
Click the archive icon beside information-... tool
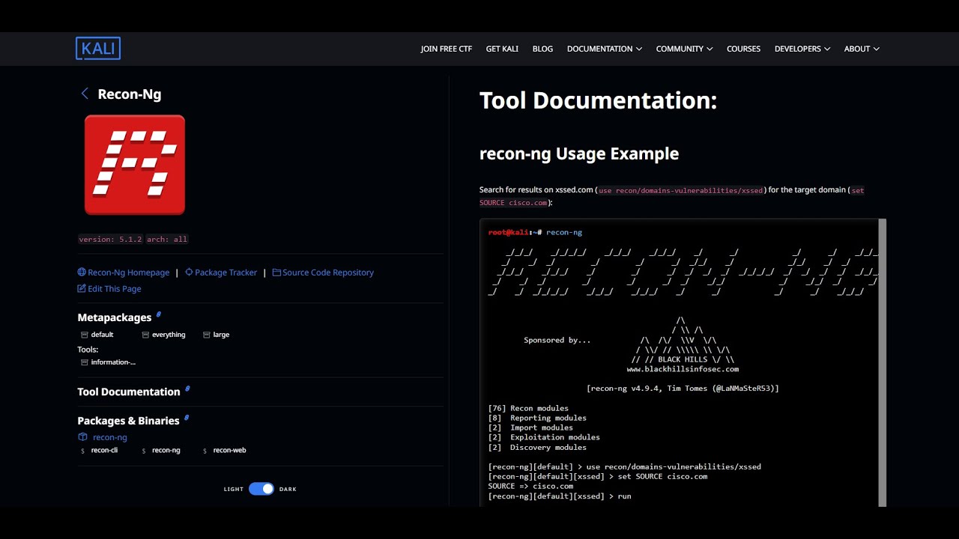[x=85, y=362]
